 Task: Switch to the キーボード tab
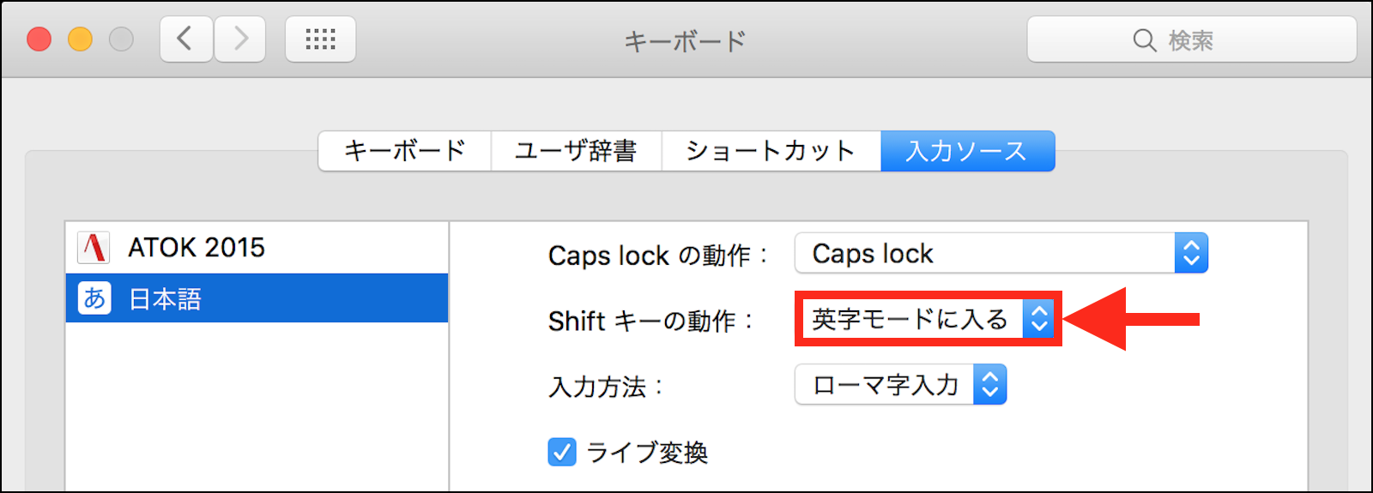point(404,151)
